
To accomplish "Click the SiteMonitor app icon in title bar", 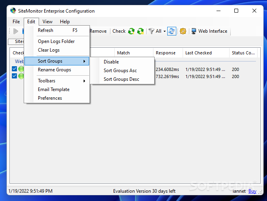I will 13,11.
